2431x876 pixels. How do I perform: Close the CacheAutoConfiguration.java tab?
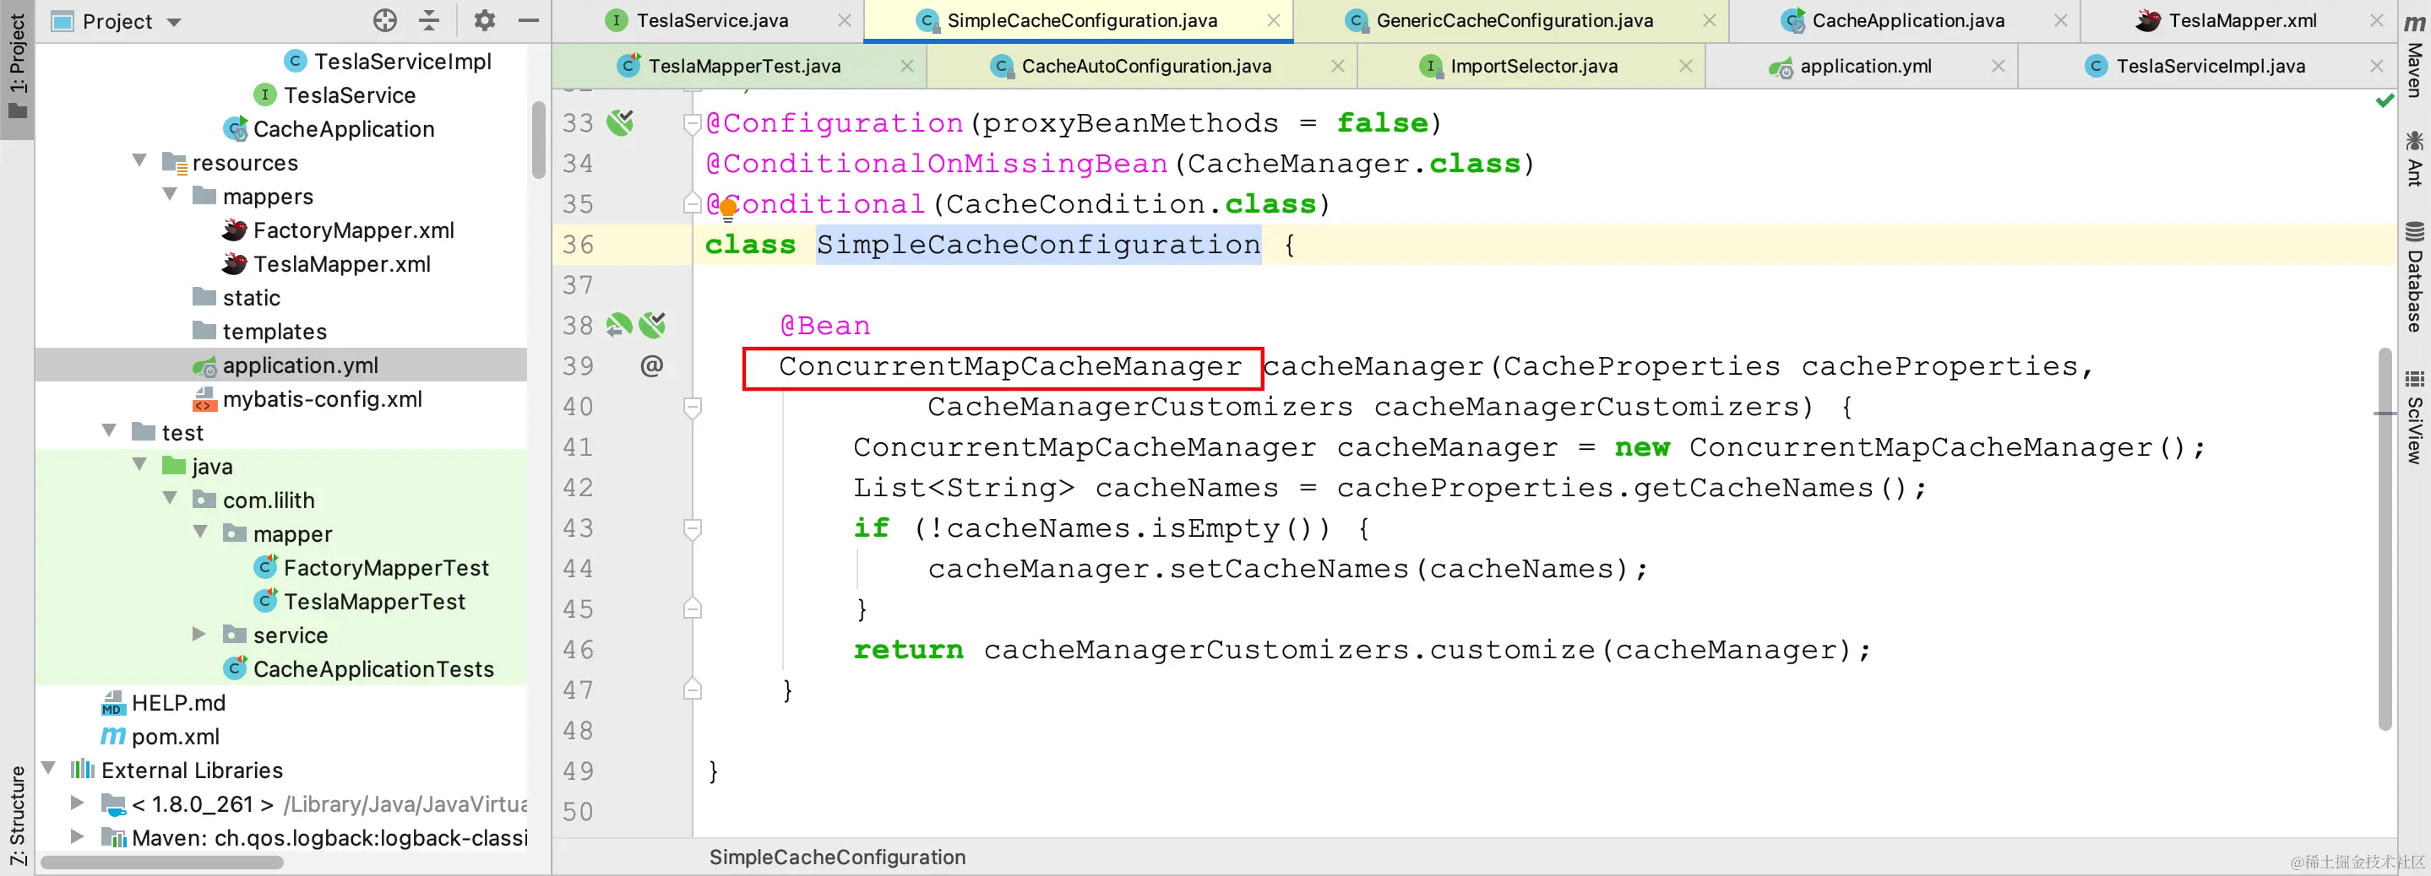click(1337, 66)
